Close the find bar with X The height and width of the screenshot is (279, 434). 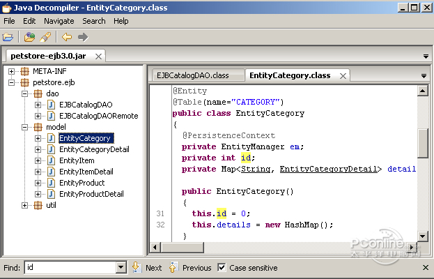[426, 267]
